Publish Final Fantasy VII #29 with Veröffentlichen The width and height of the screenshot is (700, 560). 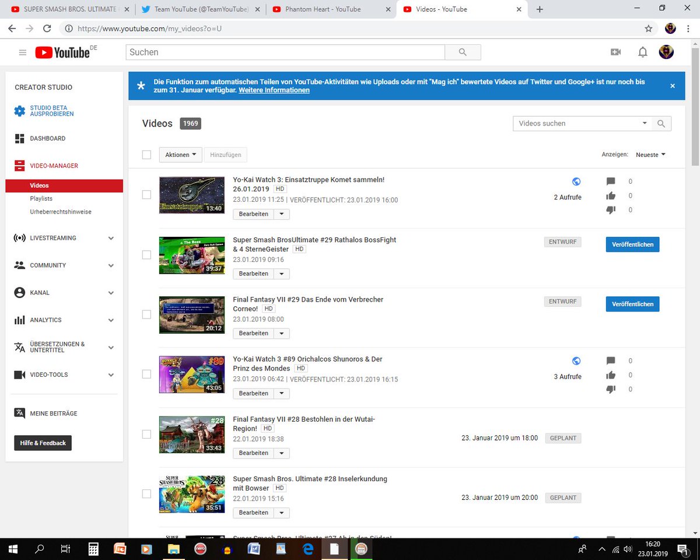click(632, 304)
